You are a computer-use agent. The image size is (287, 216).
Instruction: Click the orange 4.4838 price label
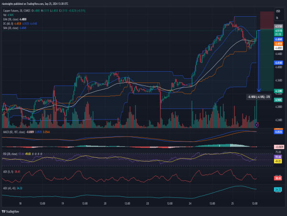tap(278, 43)
